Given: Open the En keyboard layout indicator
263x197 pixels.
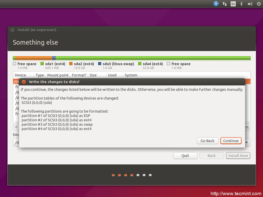Looking at the screenshot, I should [x=233, y=4].
